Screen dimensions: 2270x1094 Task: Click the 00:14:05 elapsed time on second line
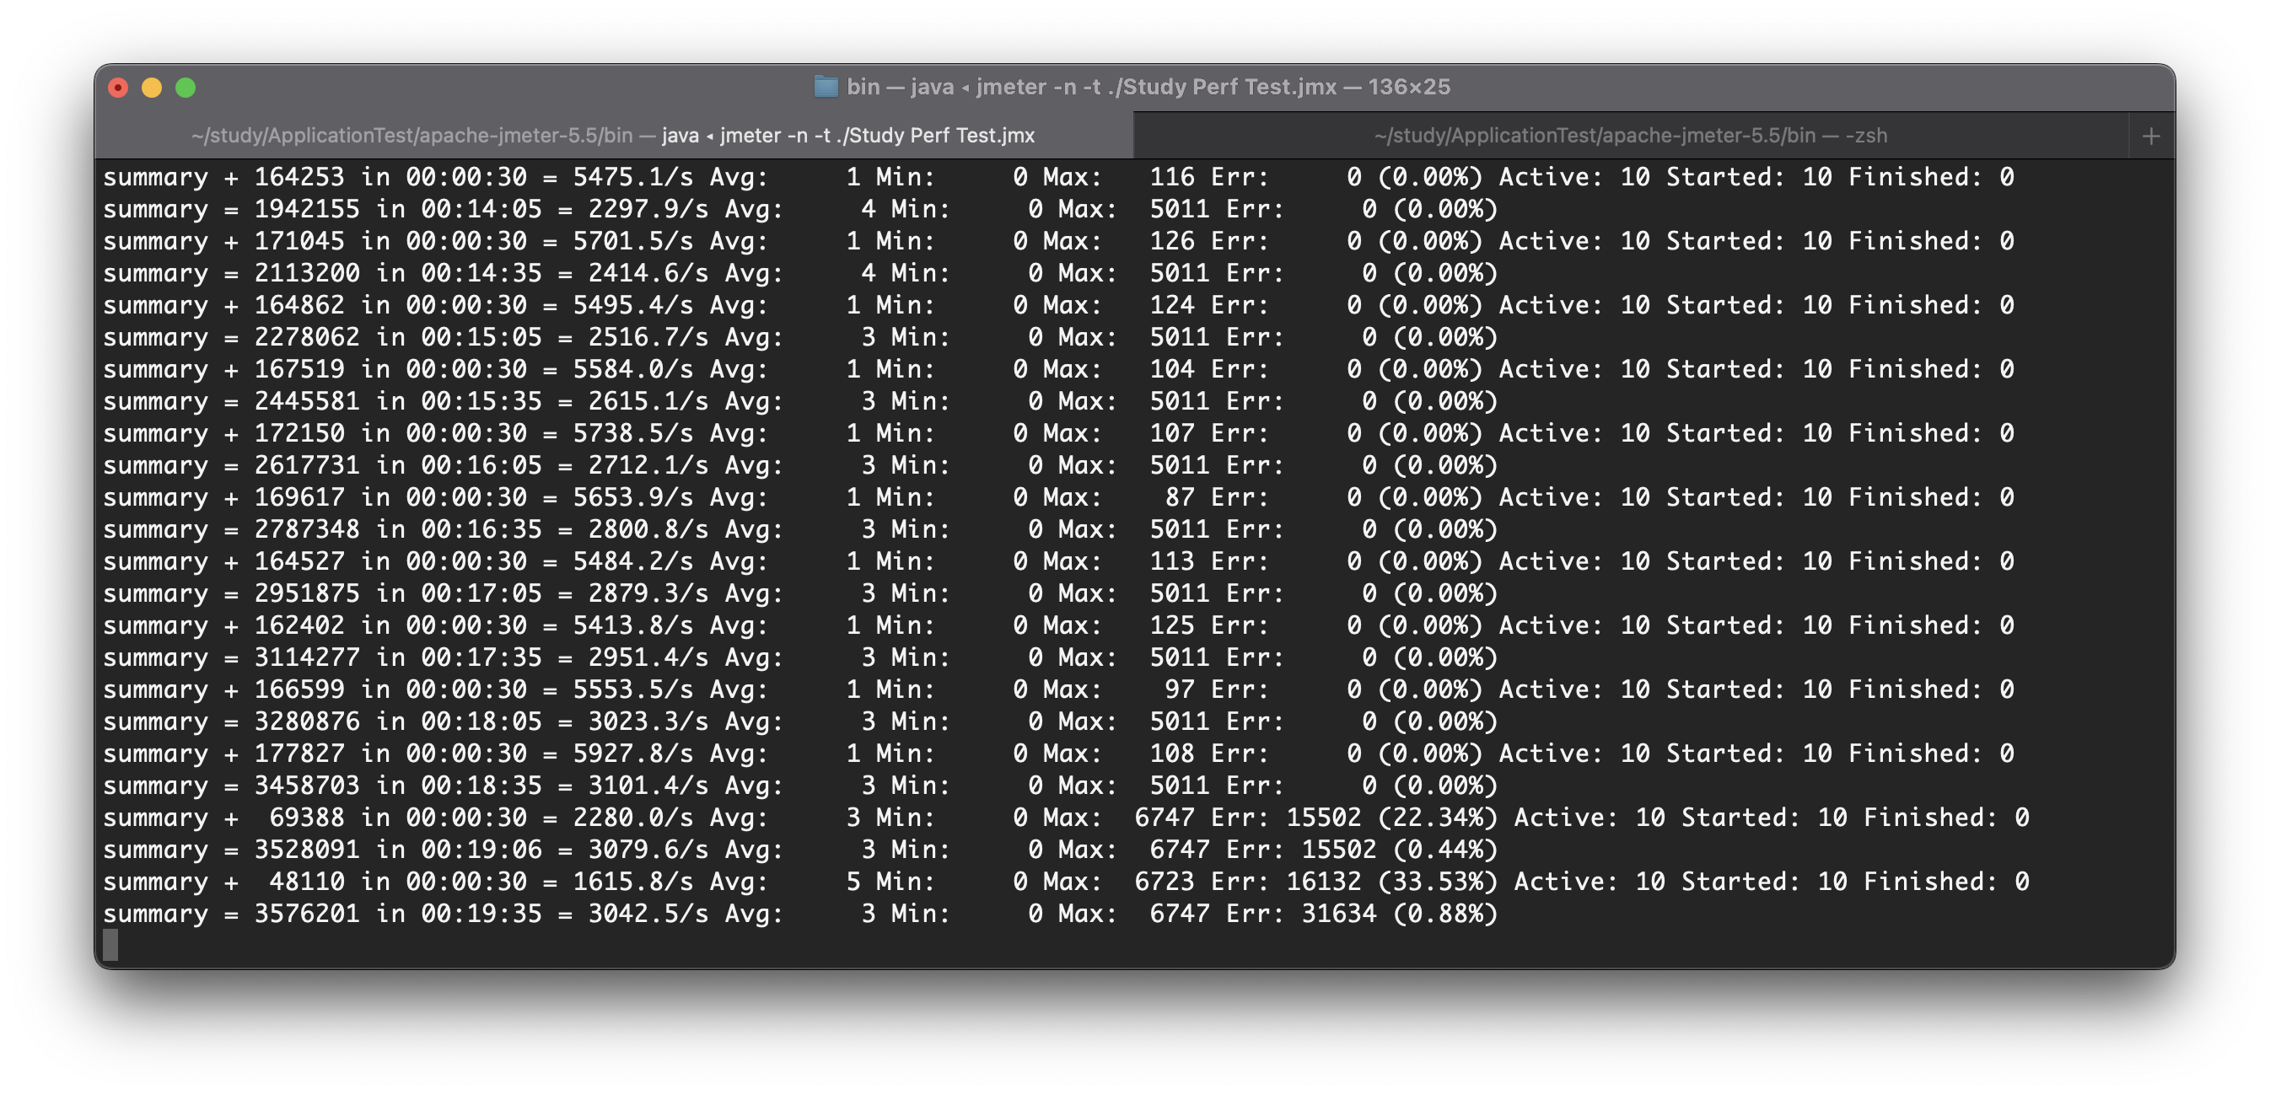481,209
